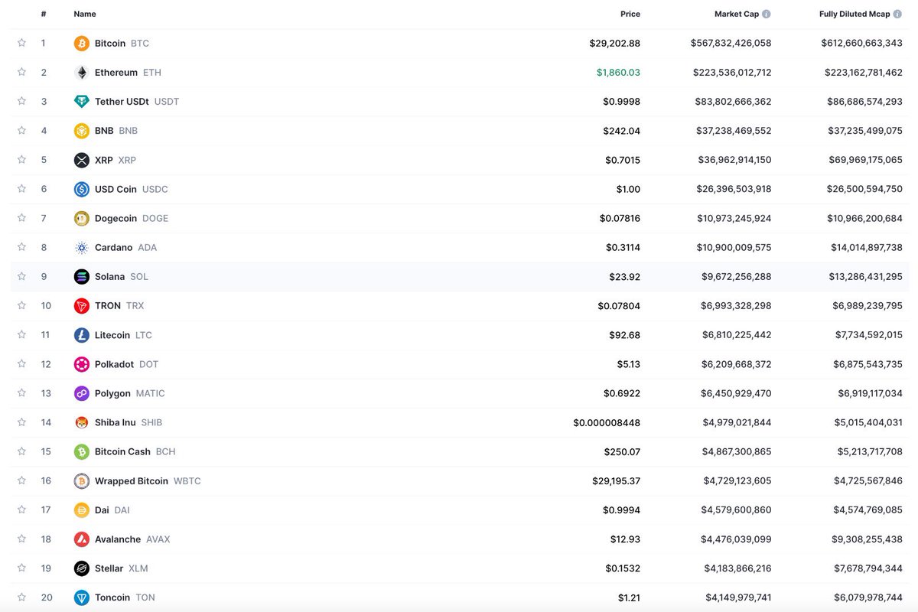
Task: Click Ethereum's green price $1,860.03
Action: coord(618,73)
